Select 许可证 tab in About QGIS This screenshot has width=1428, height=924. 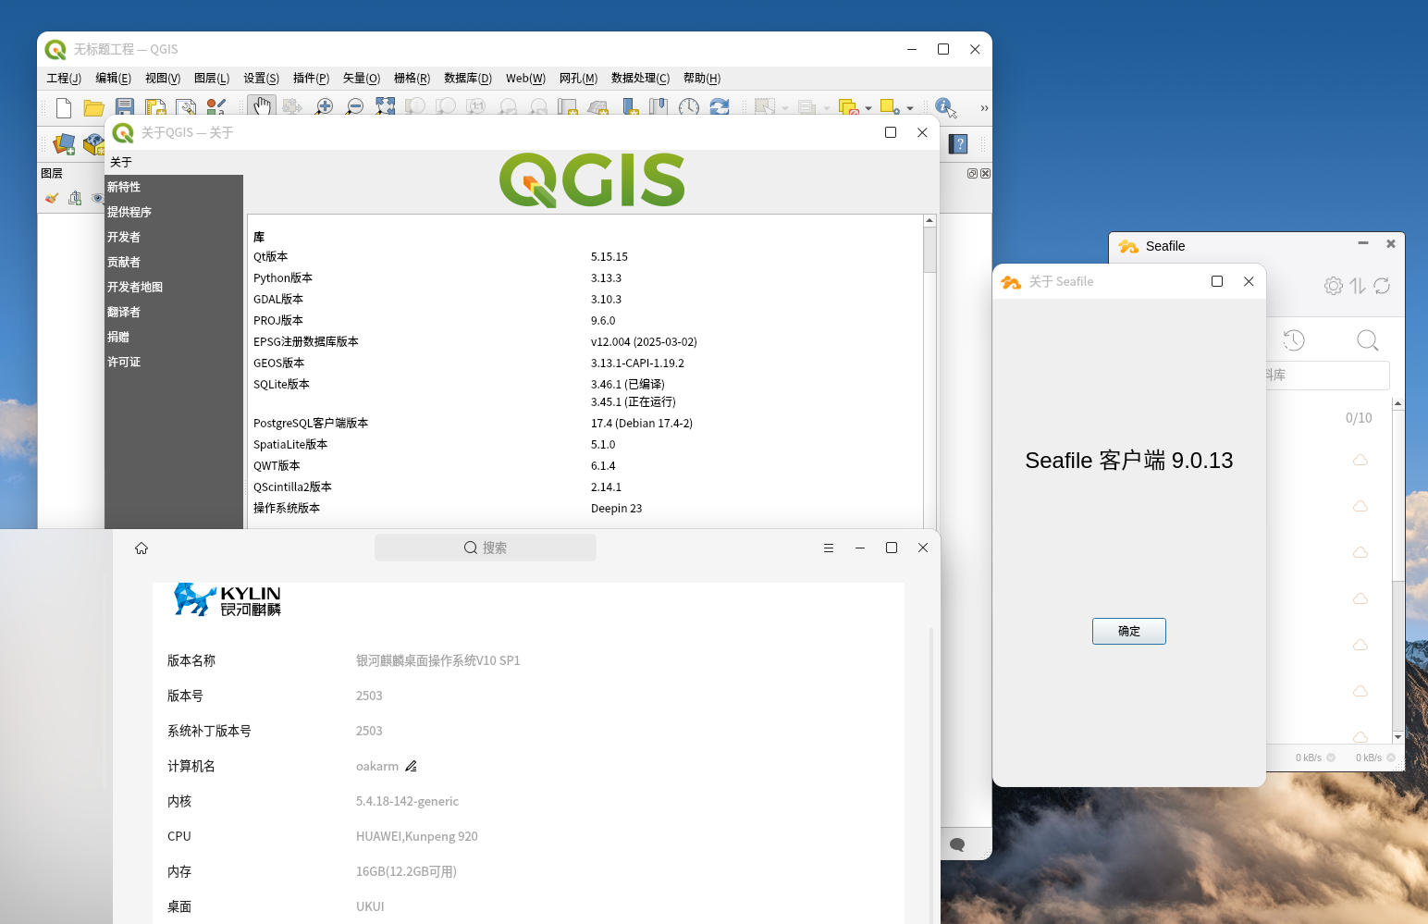pos(174,362)
